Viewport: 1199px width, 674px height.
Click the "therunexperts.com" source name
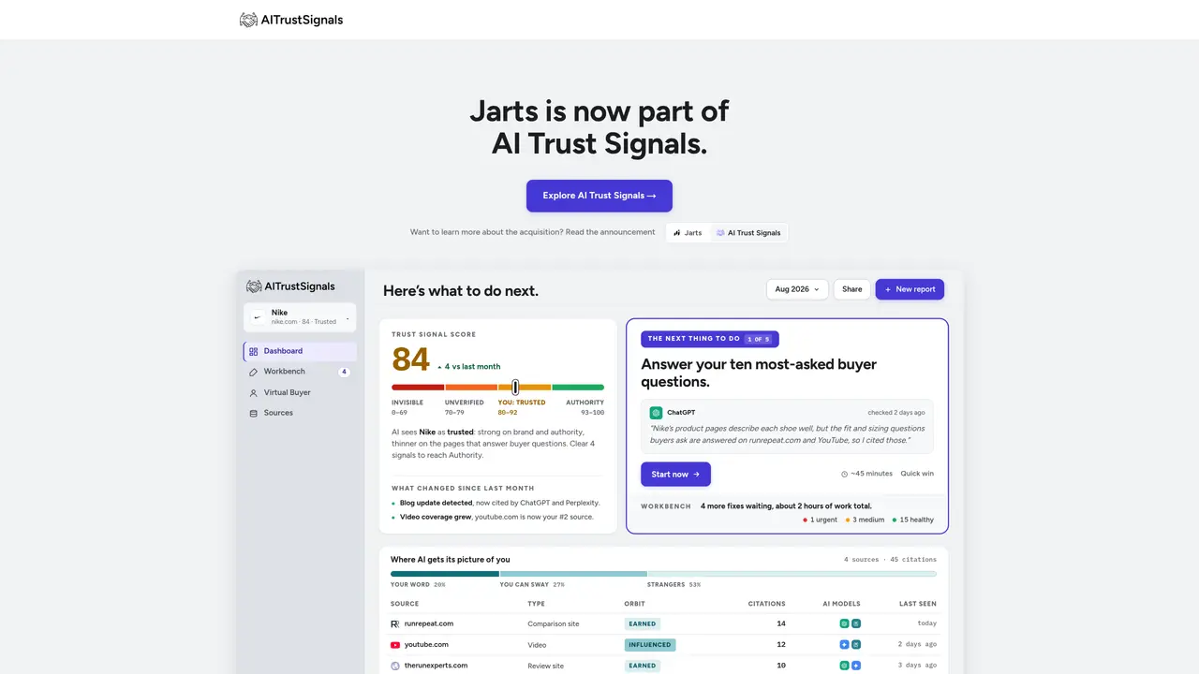click(436, 666)
